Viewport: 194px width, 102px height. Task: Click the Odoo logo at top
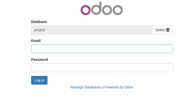[x=102, y=8]
